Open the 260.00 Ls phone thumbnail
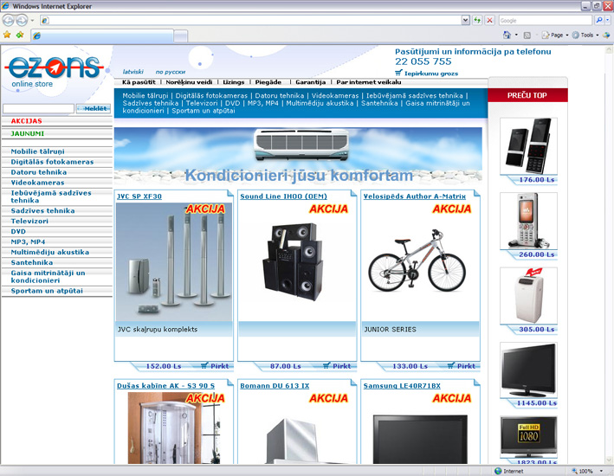 tap(528, 221)
